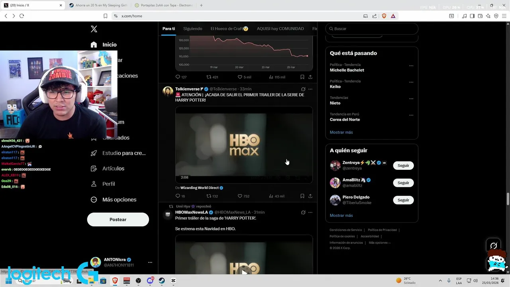Open options for Nieto trend
Viewport: 510px width, 287px height.
point(411,99)
